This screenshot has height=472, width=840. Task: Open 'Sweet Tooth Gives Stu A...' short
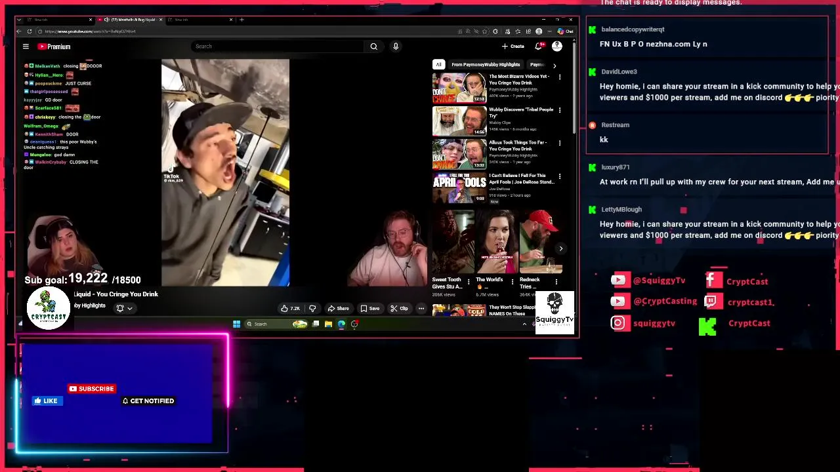coord(453,241)
